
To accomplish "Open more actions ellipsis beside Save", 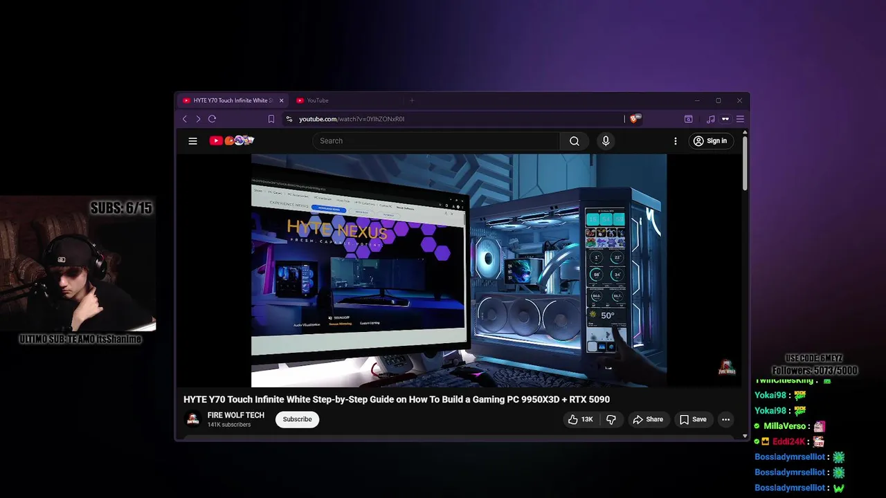I will coord(725,419).
